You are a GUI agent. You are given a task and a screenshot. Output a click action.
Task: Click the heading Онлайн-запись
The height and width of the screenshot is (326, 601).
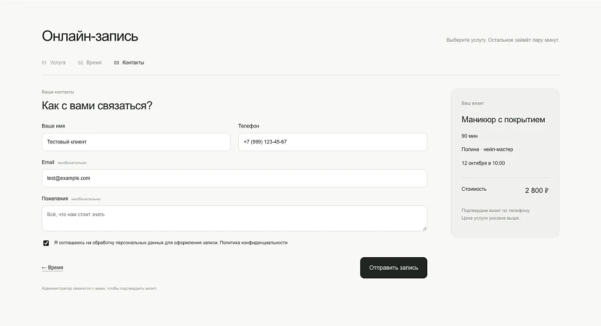90,36
